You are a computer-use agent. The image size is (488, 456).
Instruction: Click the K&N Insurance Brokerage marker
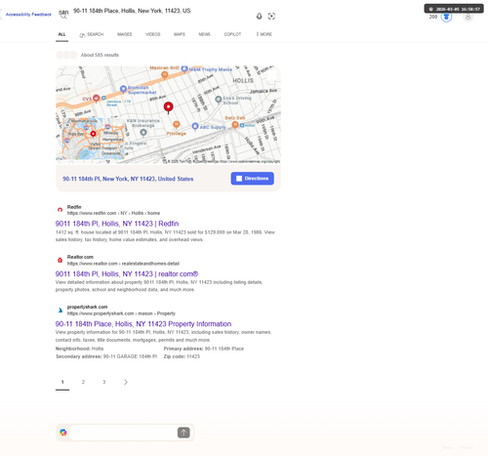click(x=143, y=132)
